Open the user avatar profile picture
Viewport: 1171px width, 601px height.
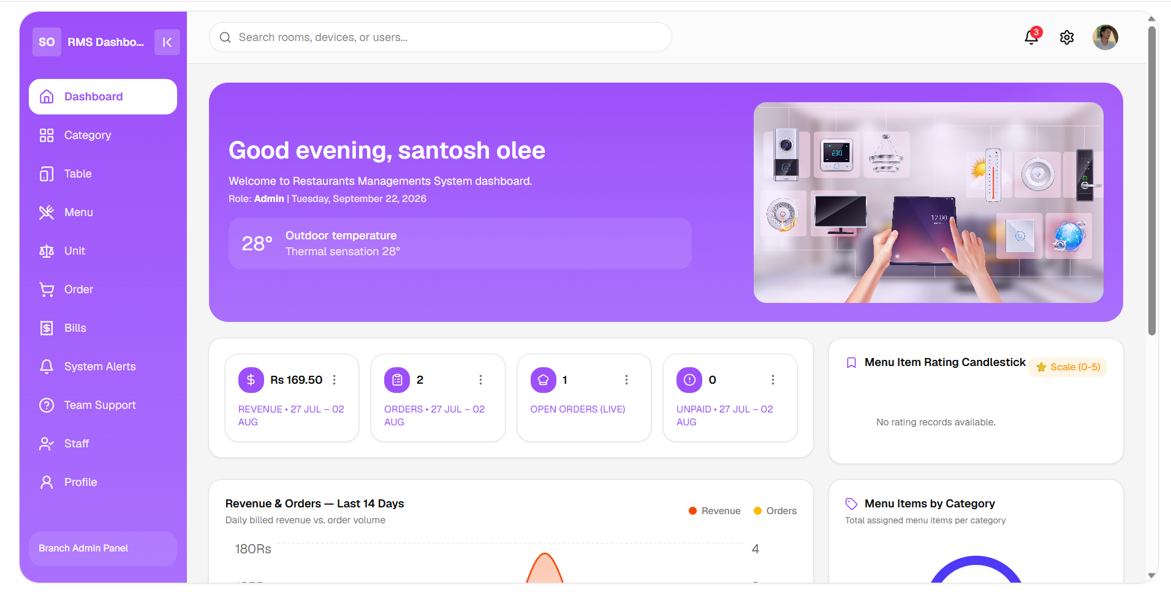[1105, 37]
